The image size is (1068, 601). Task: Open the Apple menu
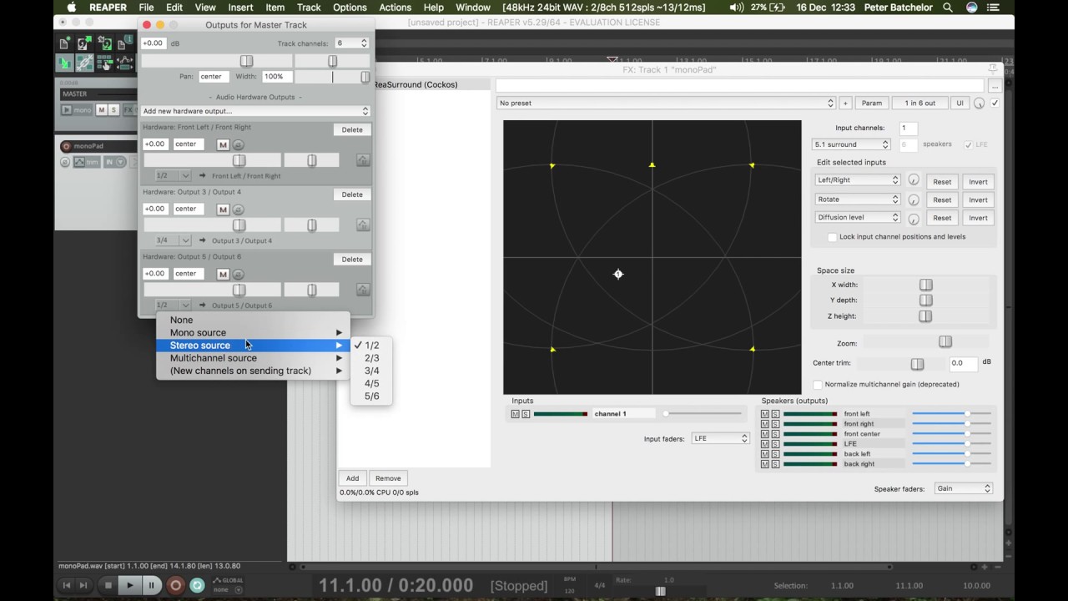click(72, 8)
